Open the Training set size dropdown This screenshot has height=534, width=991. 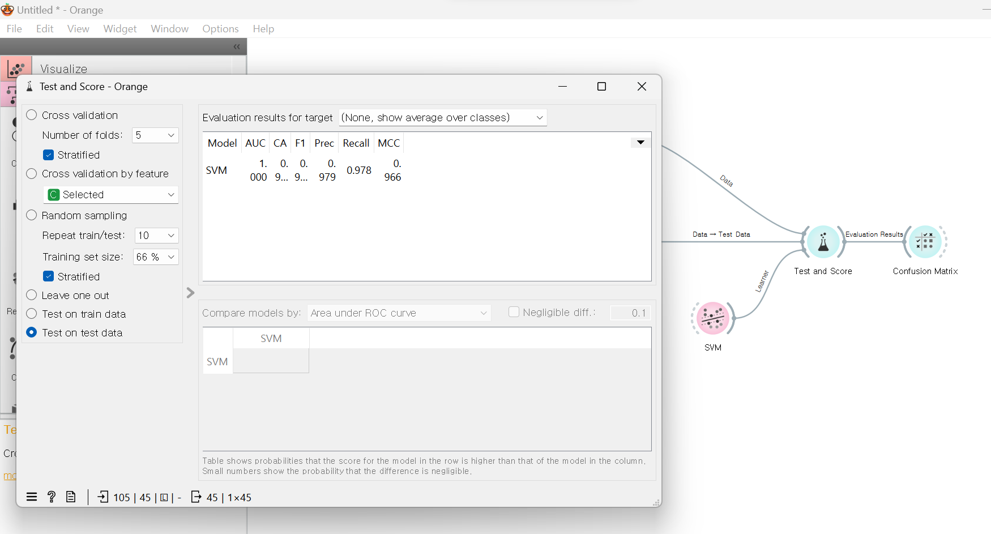156,257
